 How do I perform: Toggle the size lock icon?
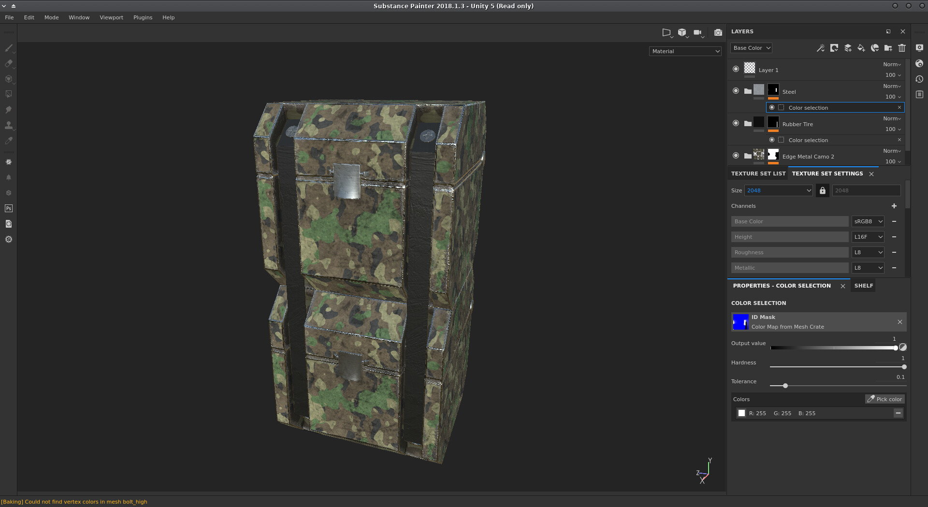823,190
